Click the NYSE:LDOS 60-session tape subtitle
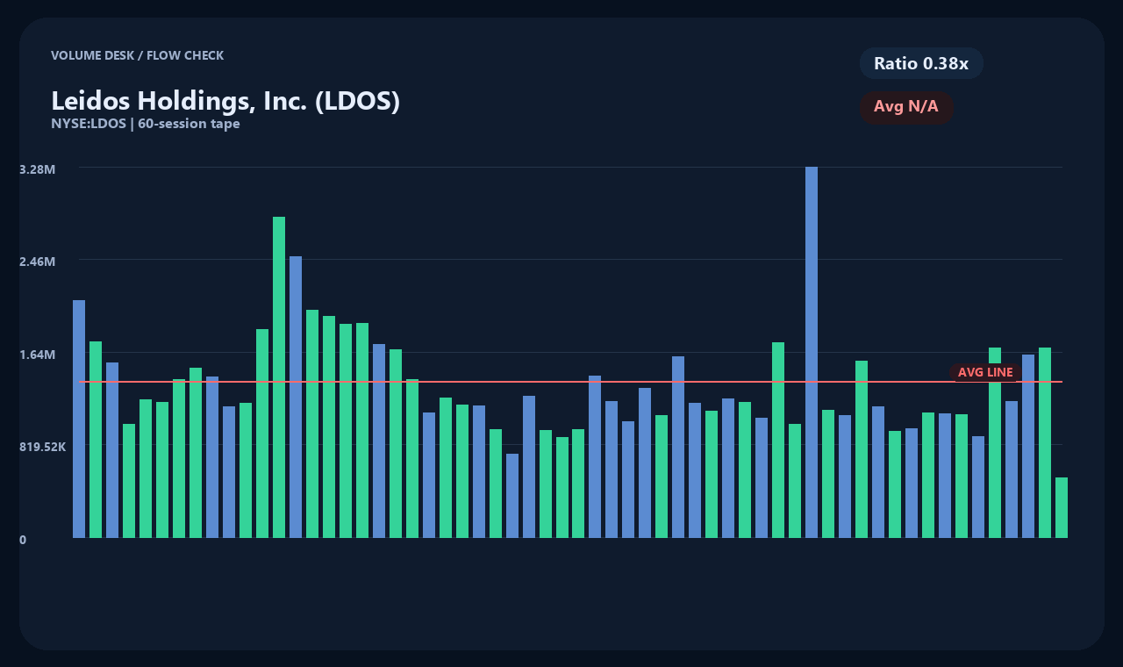 click(x=146, y=124)
